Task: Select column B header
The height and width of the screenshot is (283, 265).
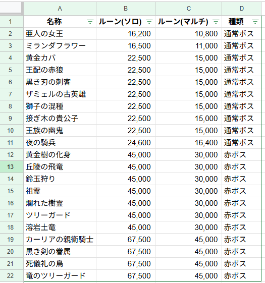Action: click(x=126, y=9)
